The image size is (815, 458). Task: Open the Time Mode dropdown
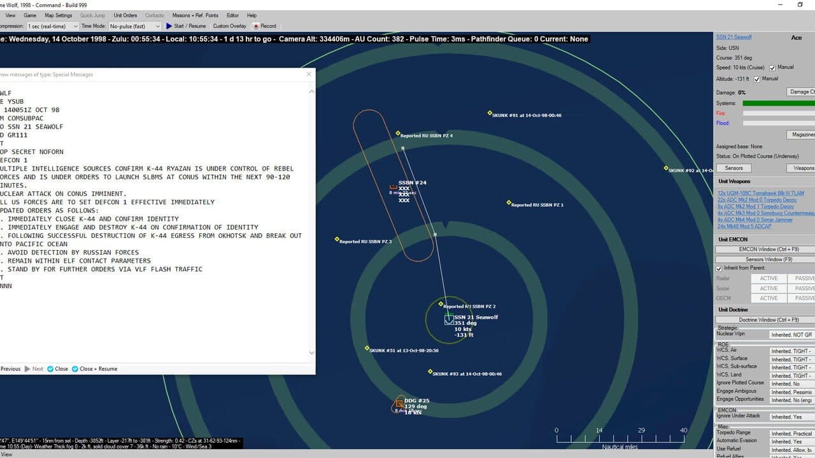click(x=135, y=26)
